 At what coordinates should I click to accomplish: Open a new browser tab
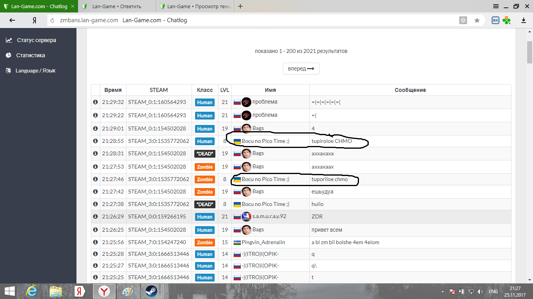pyautogui.click(x=240, y=6)
